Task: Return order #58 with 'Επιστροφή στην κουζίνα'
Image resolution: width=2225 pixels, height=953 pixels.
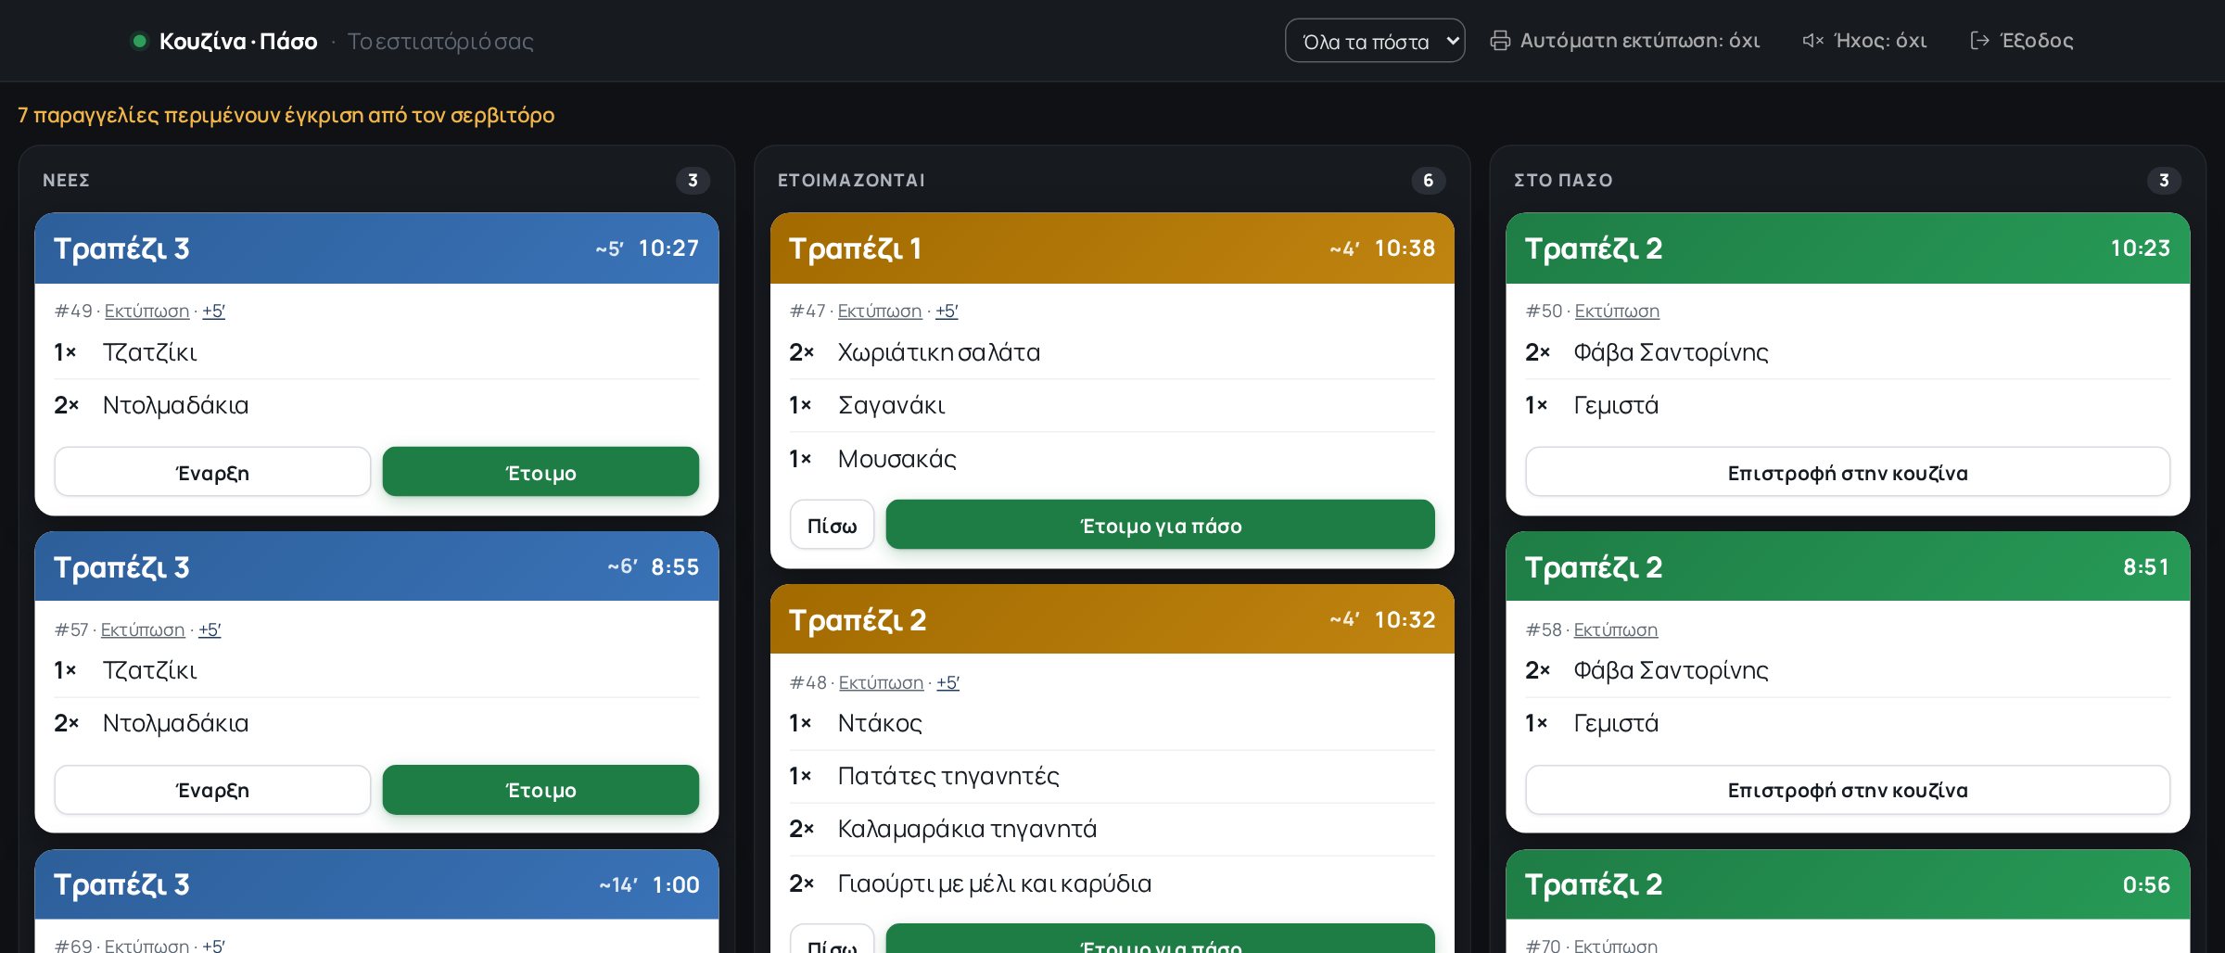Action: (x=1848, y=790)
